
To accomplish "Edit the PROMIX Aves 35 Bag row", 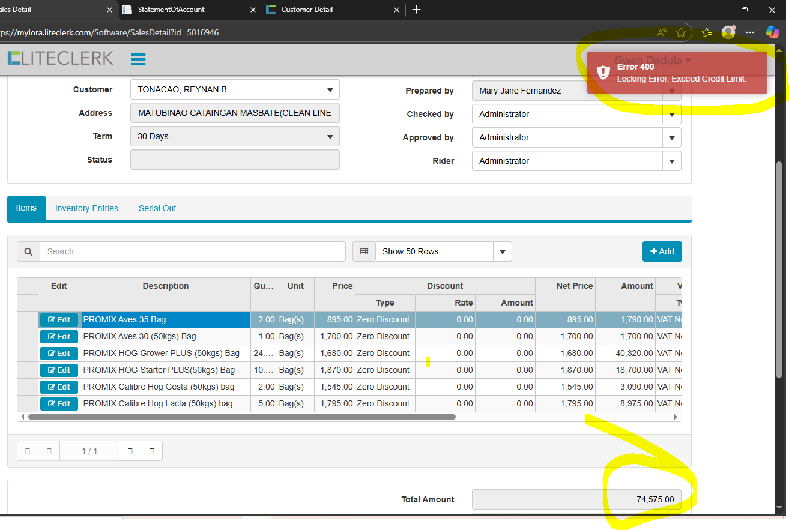I will pyautogui.click(x=59, y=320).
